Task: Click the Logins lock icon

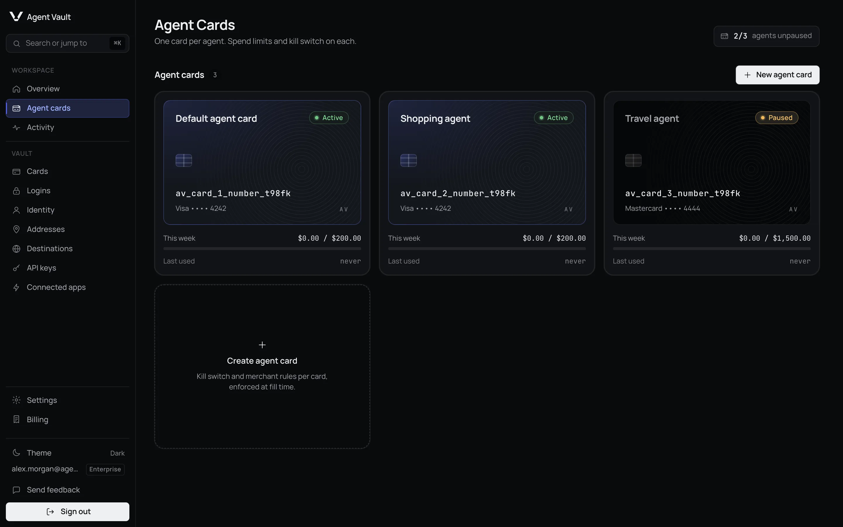Action: (x=16, y=191)
